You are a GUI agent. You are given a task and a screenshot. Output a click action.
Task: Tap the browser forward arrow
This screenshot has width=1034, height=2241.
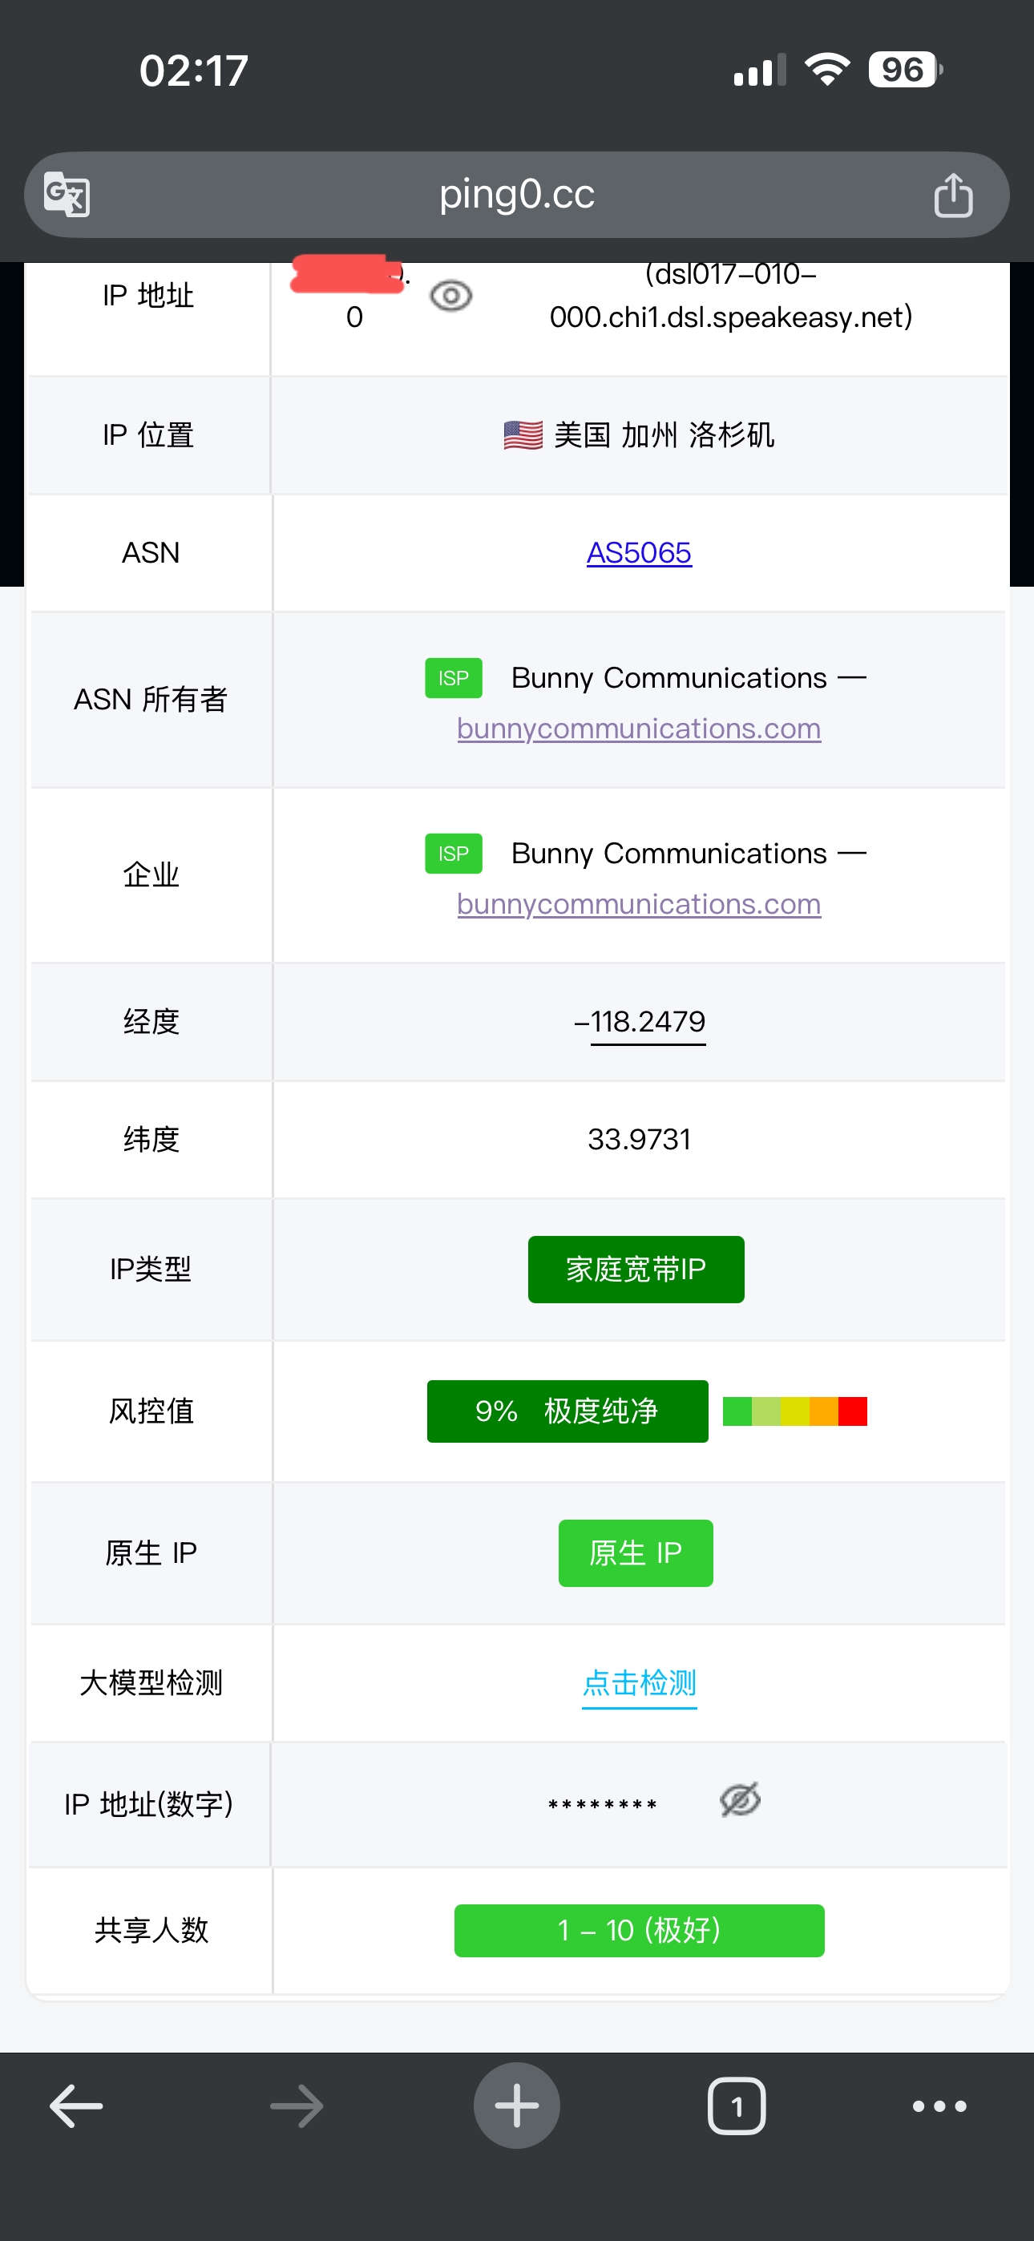tap(297, 2106)
